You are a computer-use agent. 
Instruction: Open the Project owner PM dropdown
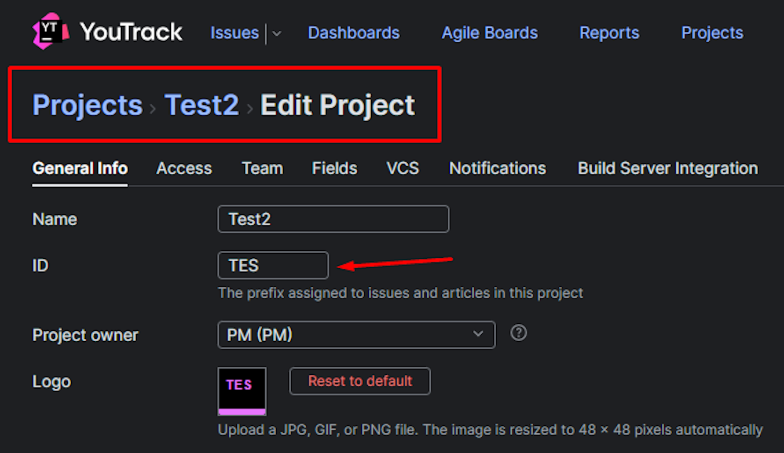point(357,335)
